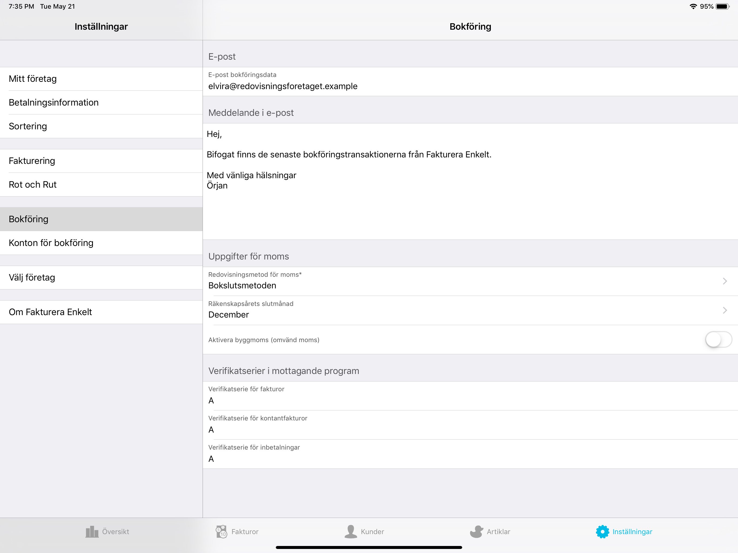The height and width of the screenshot is (553, 738).
Task: Tap the Räkenskapsårets slutmånad label
Action: [x=251, y=304]
